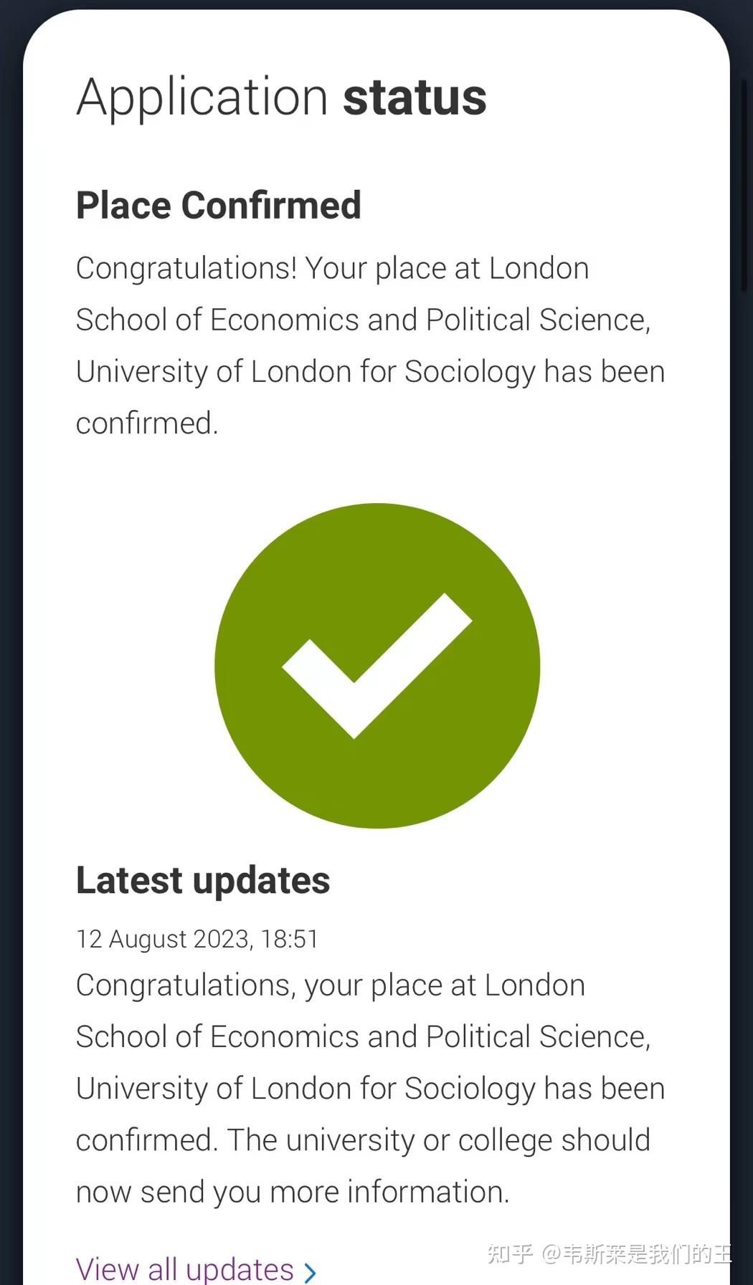Screen dimensions: 753x1285
Task: Click "School of Economics and Political Science," under Latest updates
Action: pos(363,1037)
